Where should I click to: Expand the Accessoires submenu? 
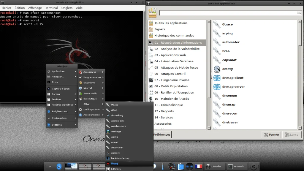91,72
